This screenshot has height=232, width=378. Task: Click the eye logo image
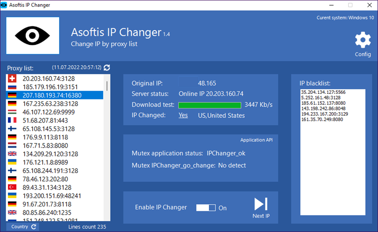click(x=33, y=36)
